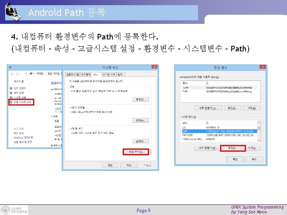This screenshot has height=215, width=287.
Task: Switch to the 하드웨어 tab
Action: (86, 74)
